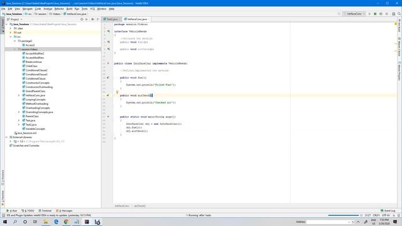Expand the out folder
This screenshot has height=226, width=402.
(11, 33)
